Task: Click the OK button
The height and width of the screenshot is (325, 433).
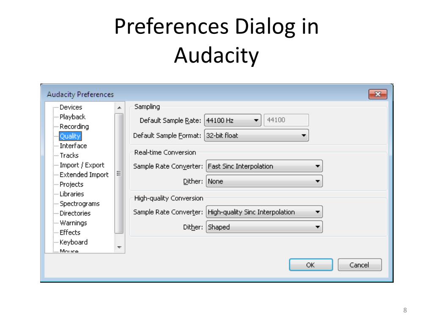Action: pos(311,265)
